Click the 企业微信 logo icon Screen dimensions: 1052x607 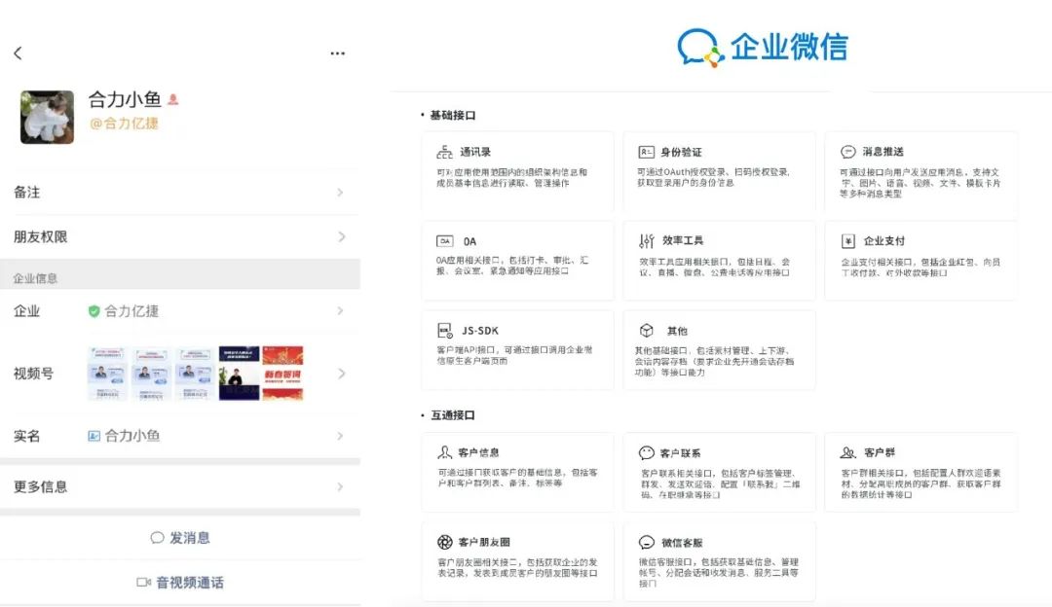pyautogui.click(x=699, y=47)
